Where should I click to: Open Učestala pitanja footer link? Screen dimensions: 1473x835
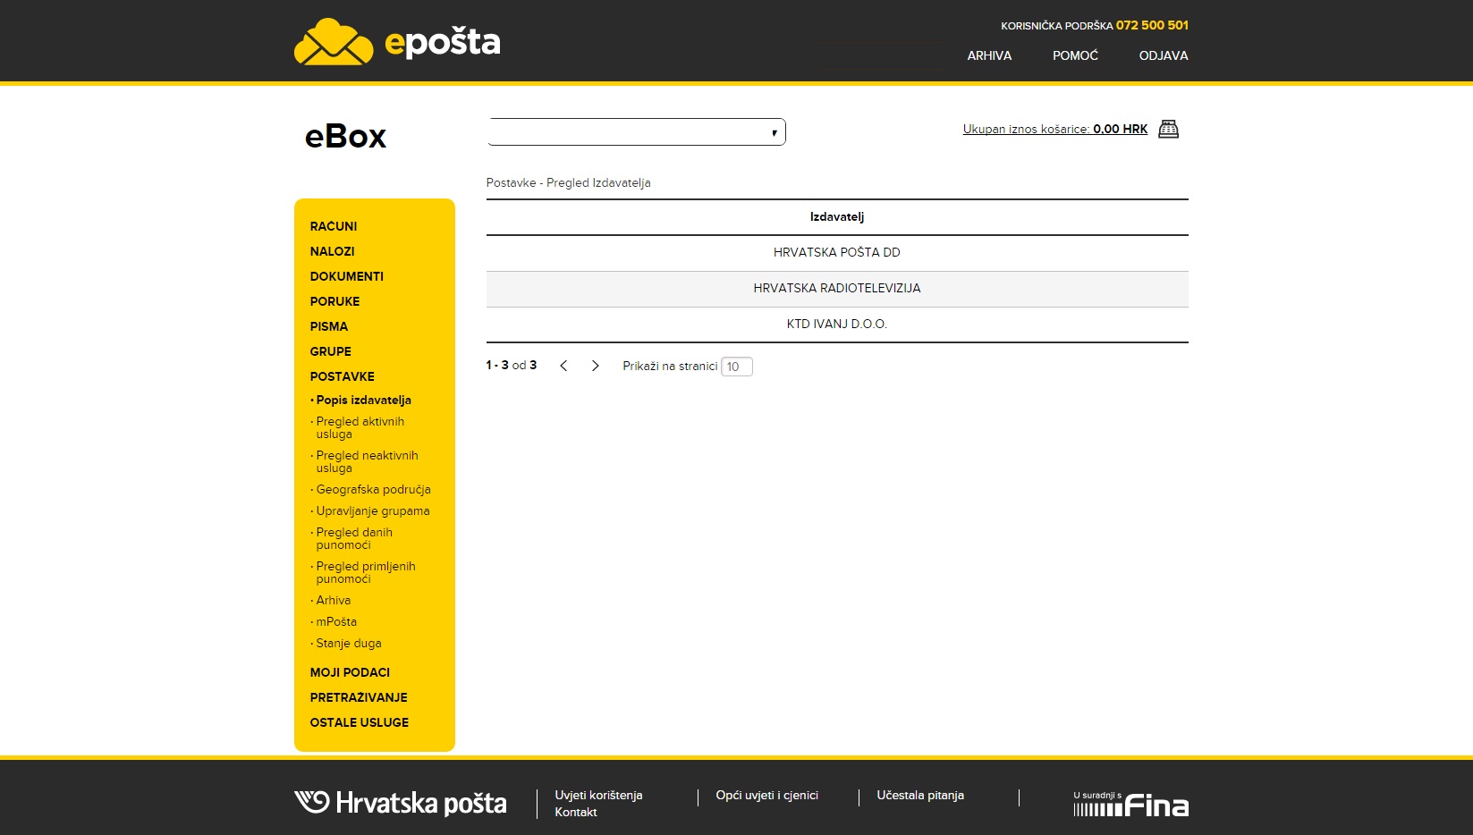click(x=920, y=795)
